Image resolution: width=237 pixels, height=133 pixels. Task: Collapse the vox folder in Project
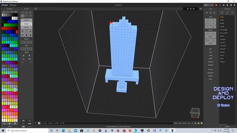point(222,17)
